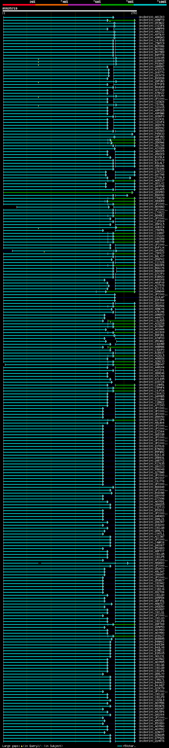Open hit UniRef100_A9U2S2
This screenshot has width=169, height=748.
(x=152, y=32)
